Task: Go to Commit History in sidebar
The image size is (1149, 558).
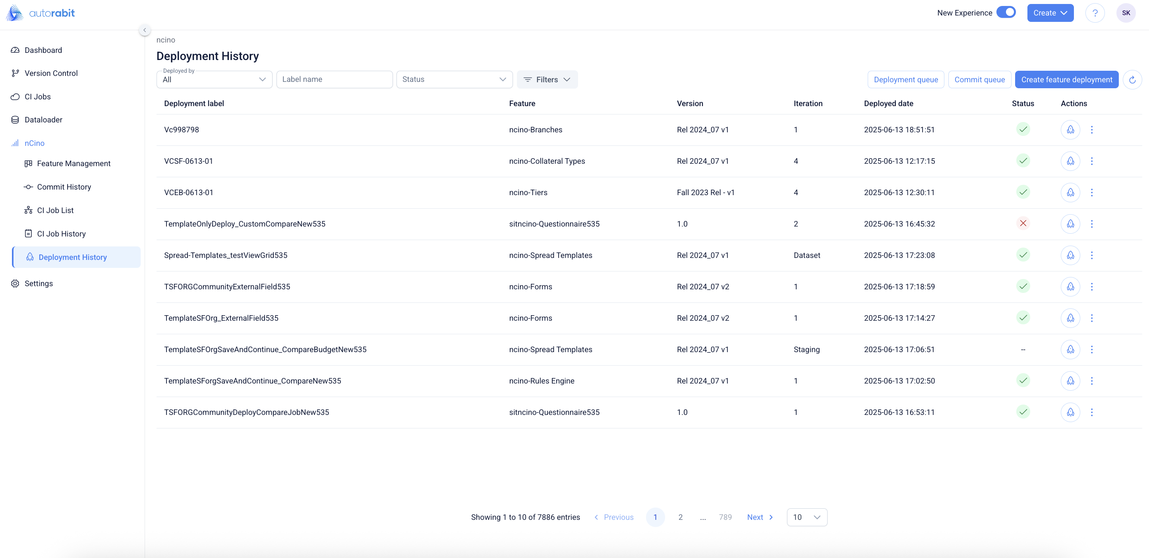Action: tap(64, 187)
